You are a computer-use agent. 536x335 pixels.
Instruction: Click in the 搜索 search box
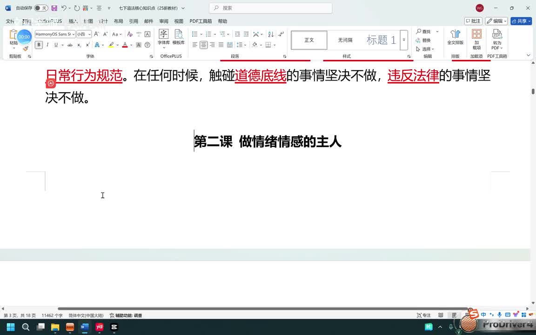270,8
